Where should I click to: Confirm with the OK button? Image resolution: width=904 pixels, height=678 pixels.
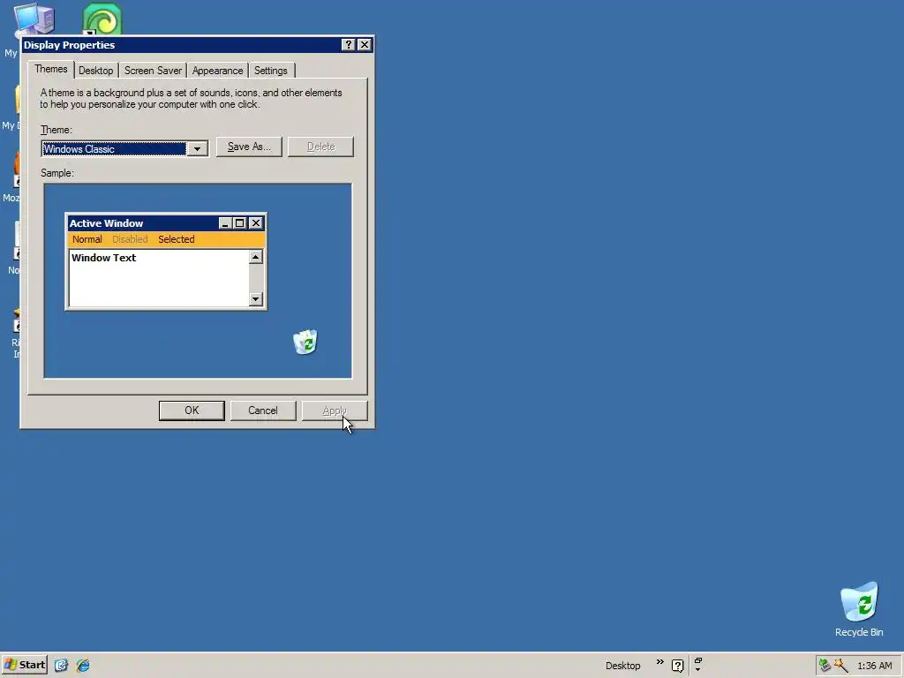[192, 411]
